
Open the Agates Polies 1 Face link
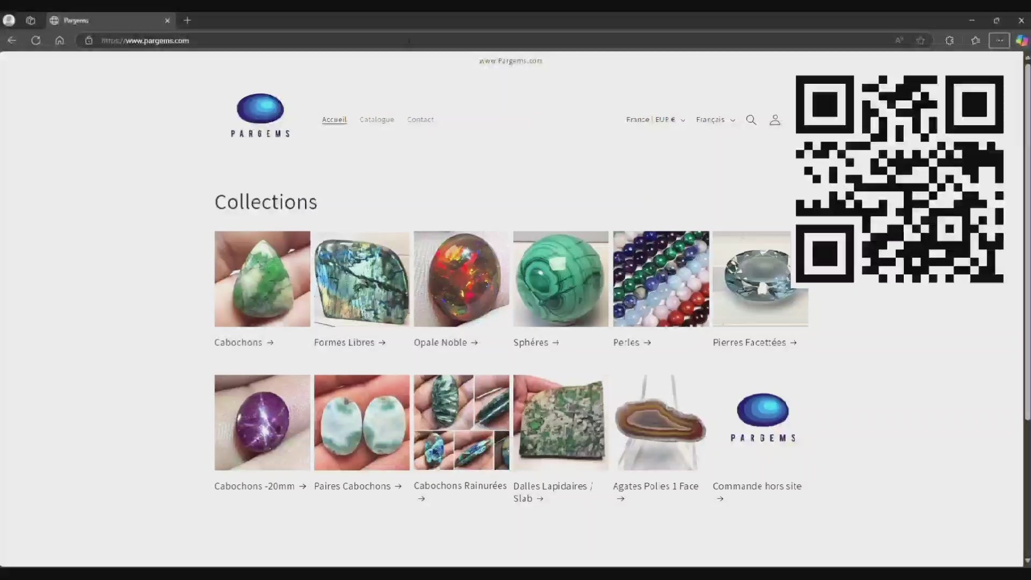(x=656, y=492)
